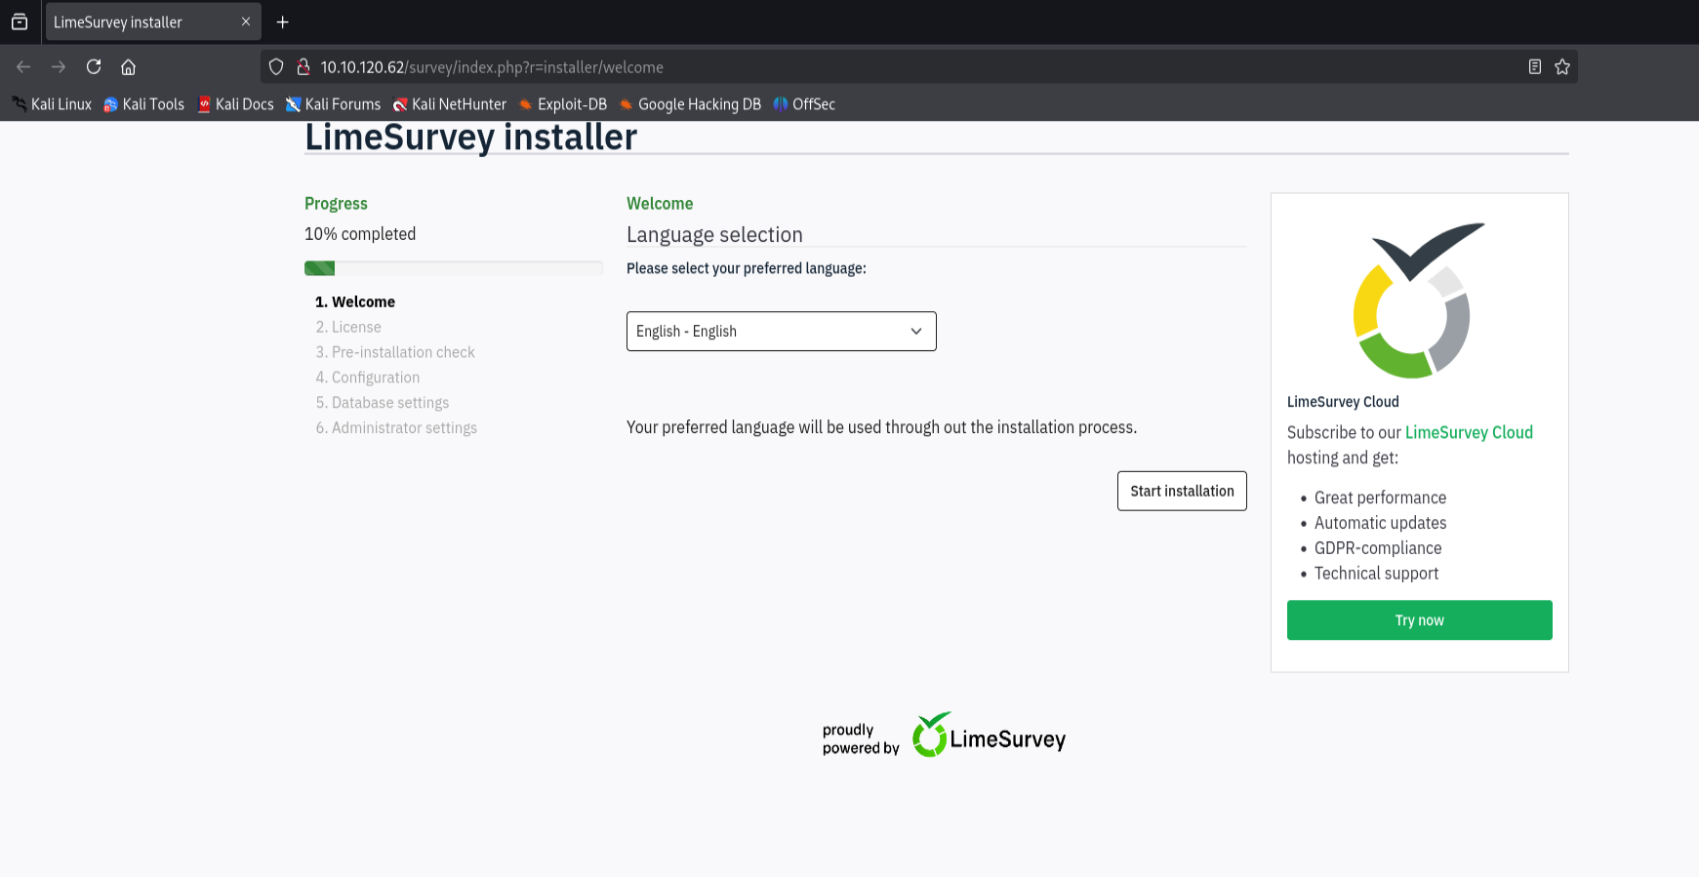1699x877 pixels.
Task: Select step 3. Pre-installation check
Action: pos(395,353)
